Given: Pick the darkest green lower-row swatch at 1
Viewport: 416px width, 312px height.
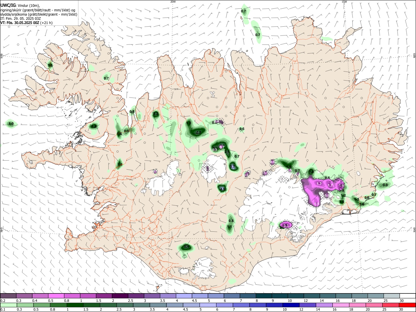Looking at the screenshot, I should 75,305.
